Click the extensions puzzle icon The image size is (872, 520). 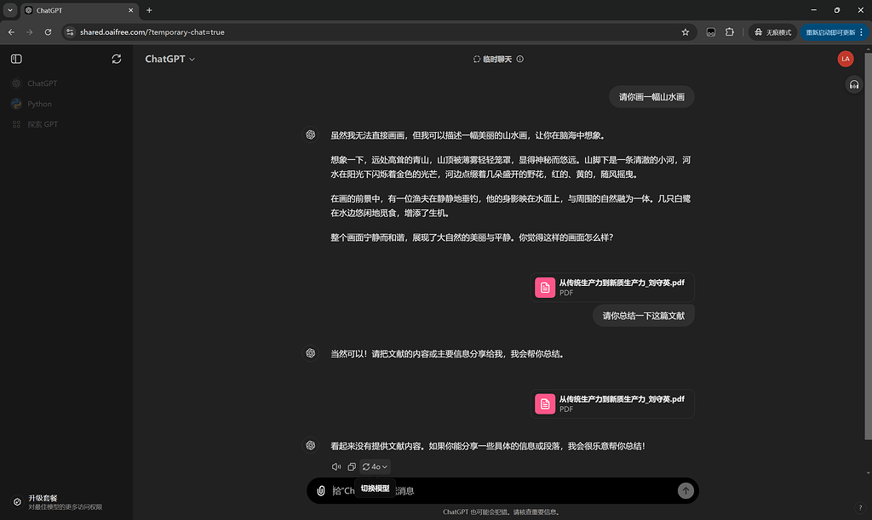(x=730, y=32)
